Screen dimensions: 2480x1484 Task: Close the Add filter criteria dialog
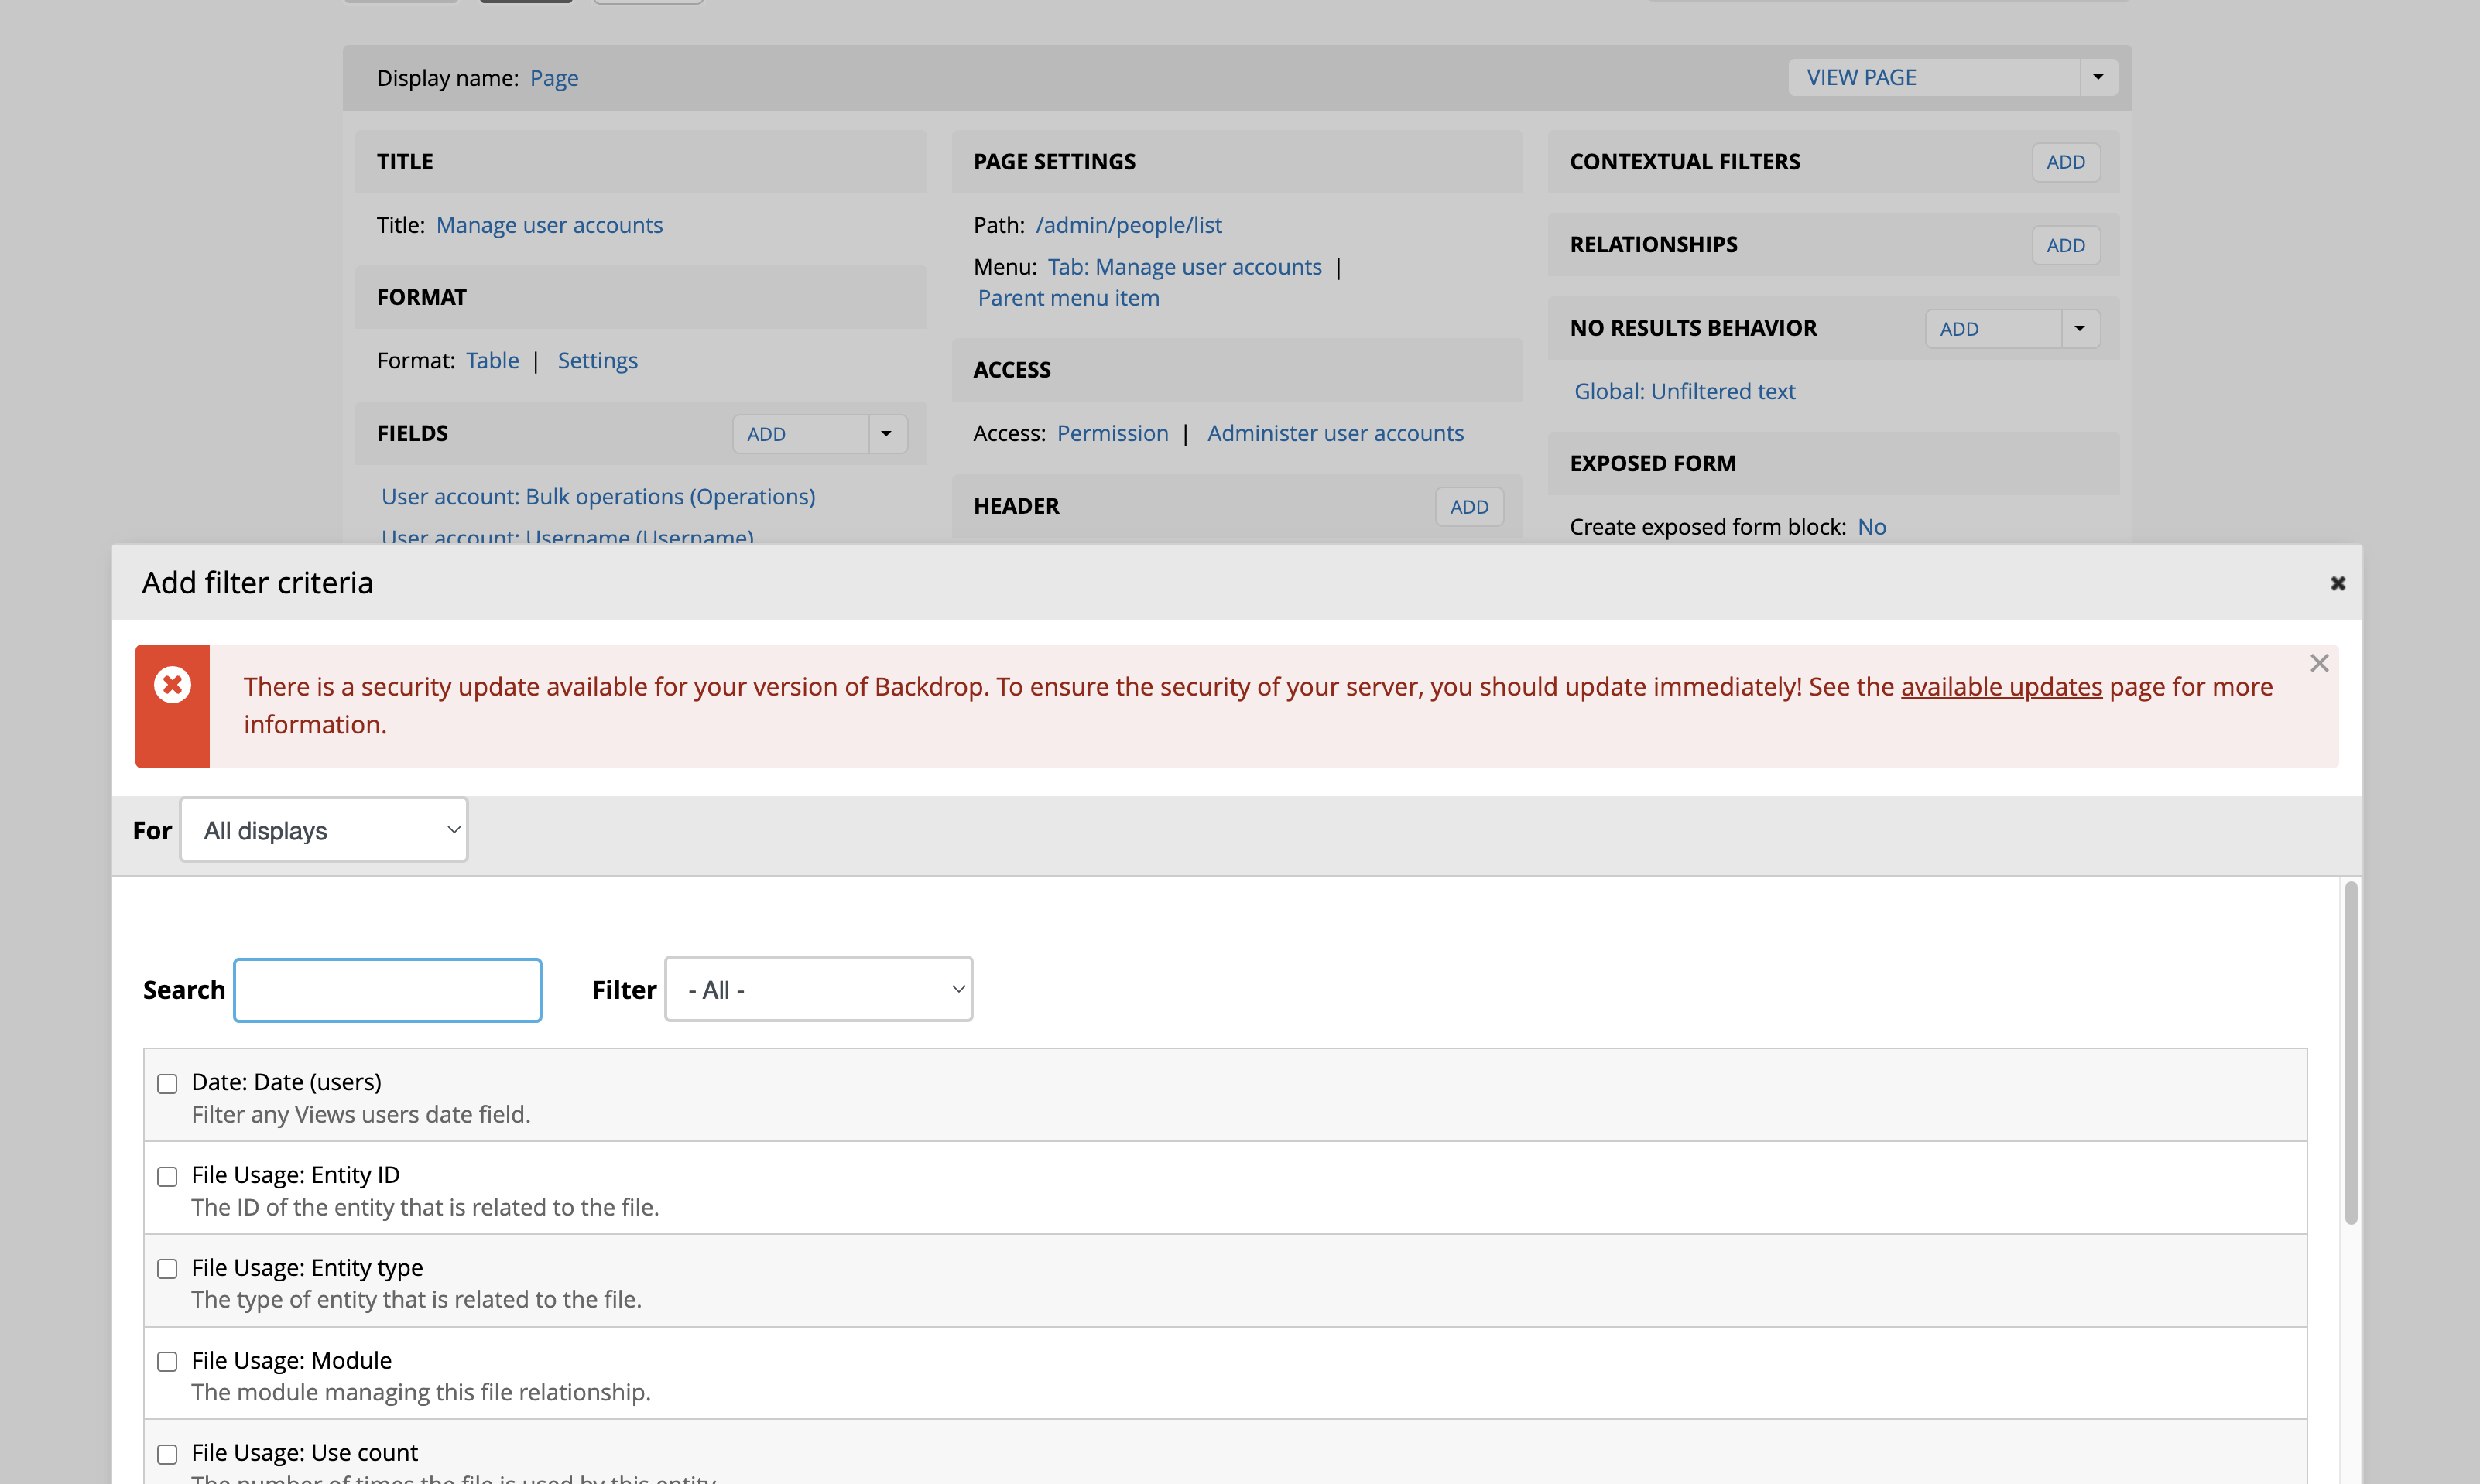[x=2337, y=583]
